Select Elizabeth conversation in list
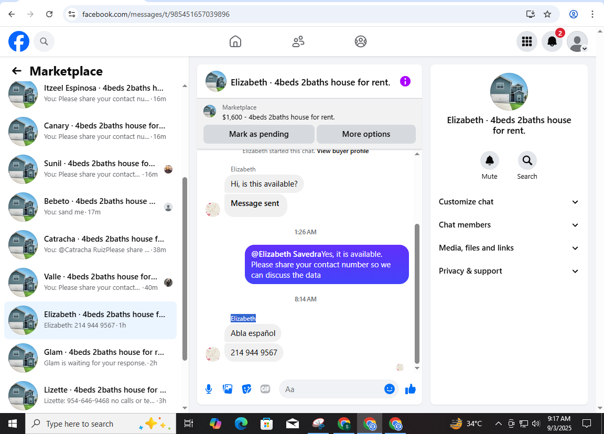The image size is (604, 434). point(91,320)
